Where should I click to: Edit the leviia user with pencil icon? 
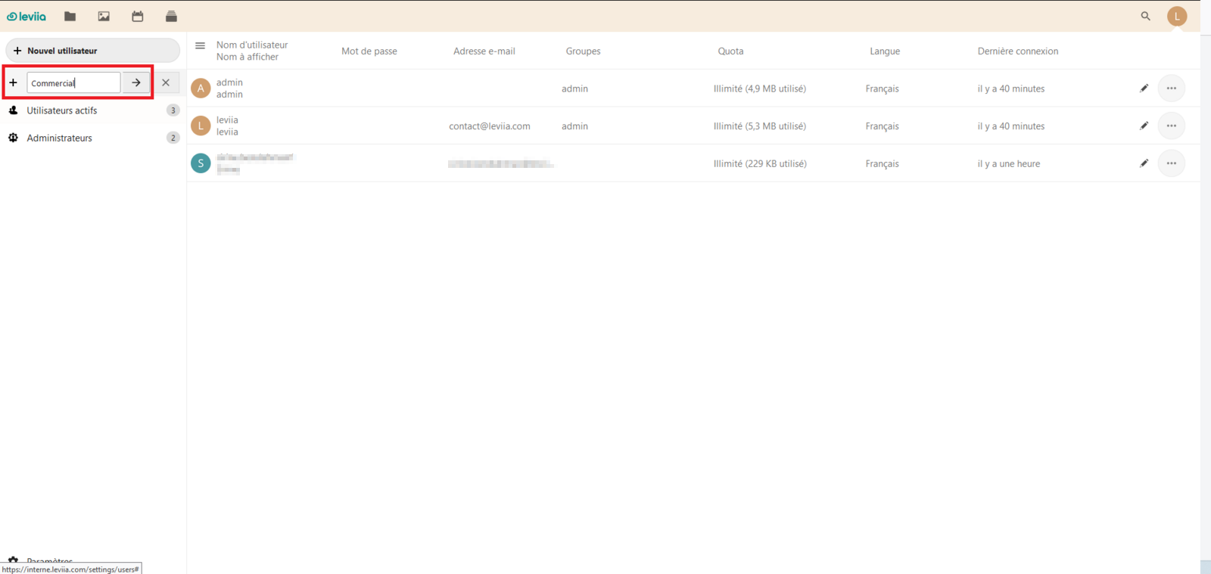1144,126
